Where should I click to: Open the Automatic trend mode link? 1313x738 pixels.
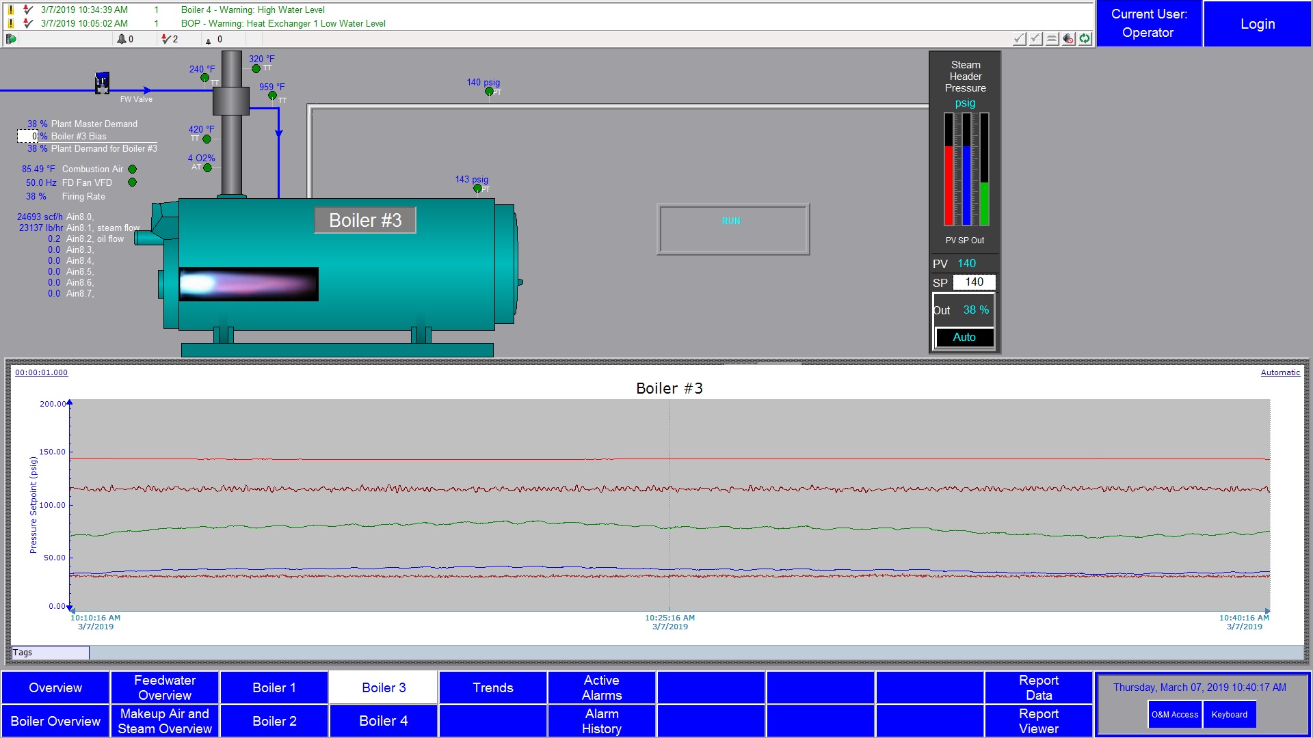[x=1280, y=372]
